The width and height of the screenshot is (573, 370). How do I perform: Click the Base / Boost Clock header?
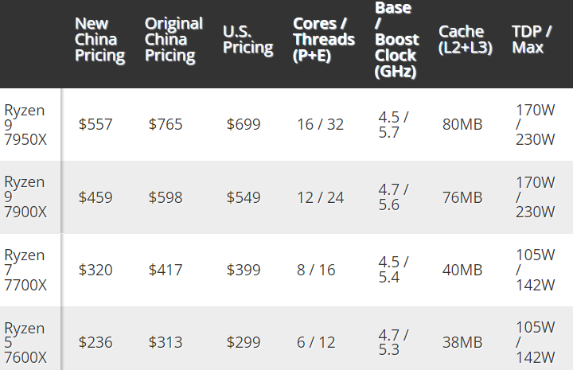396,40
